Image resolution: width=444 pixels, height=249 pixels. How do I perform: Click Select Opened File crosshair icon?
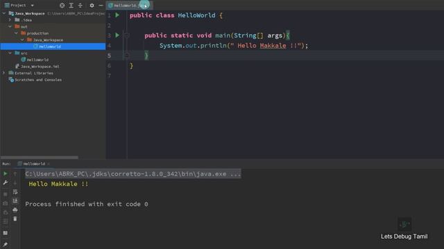(x=62, y=6)
